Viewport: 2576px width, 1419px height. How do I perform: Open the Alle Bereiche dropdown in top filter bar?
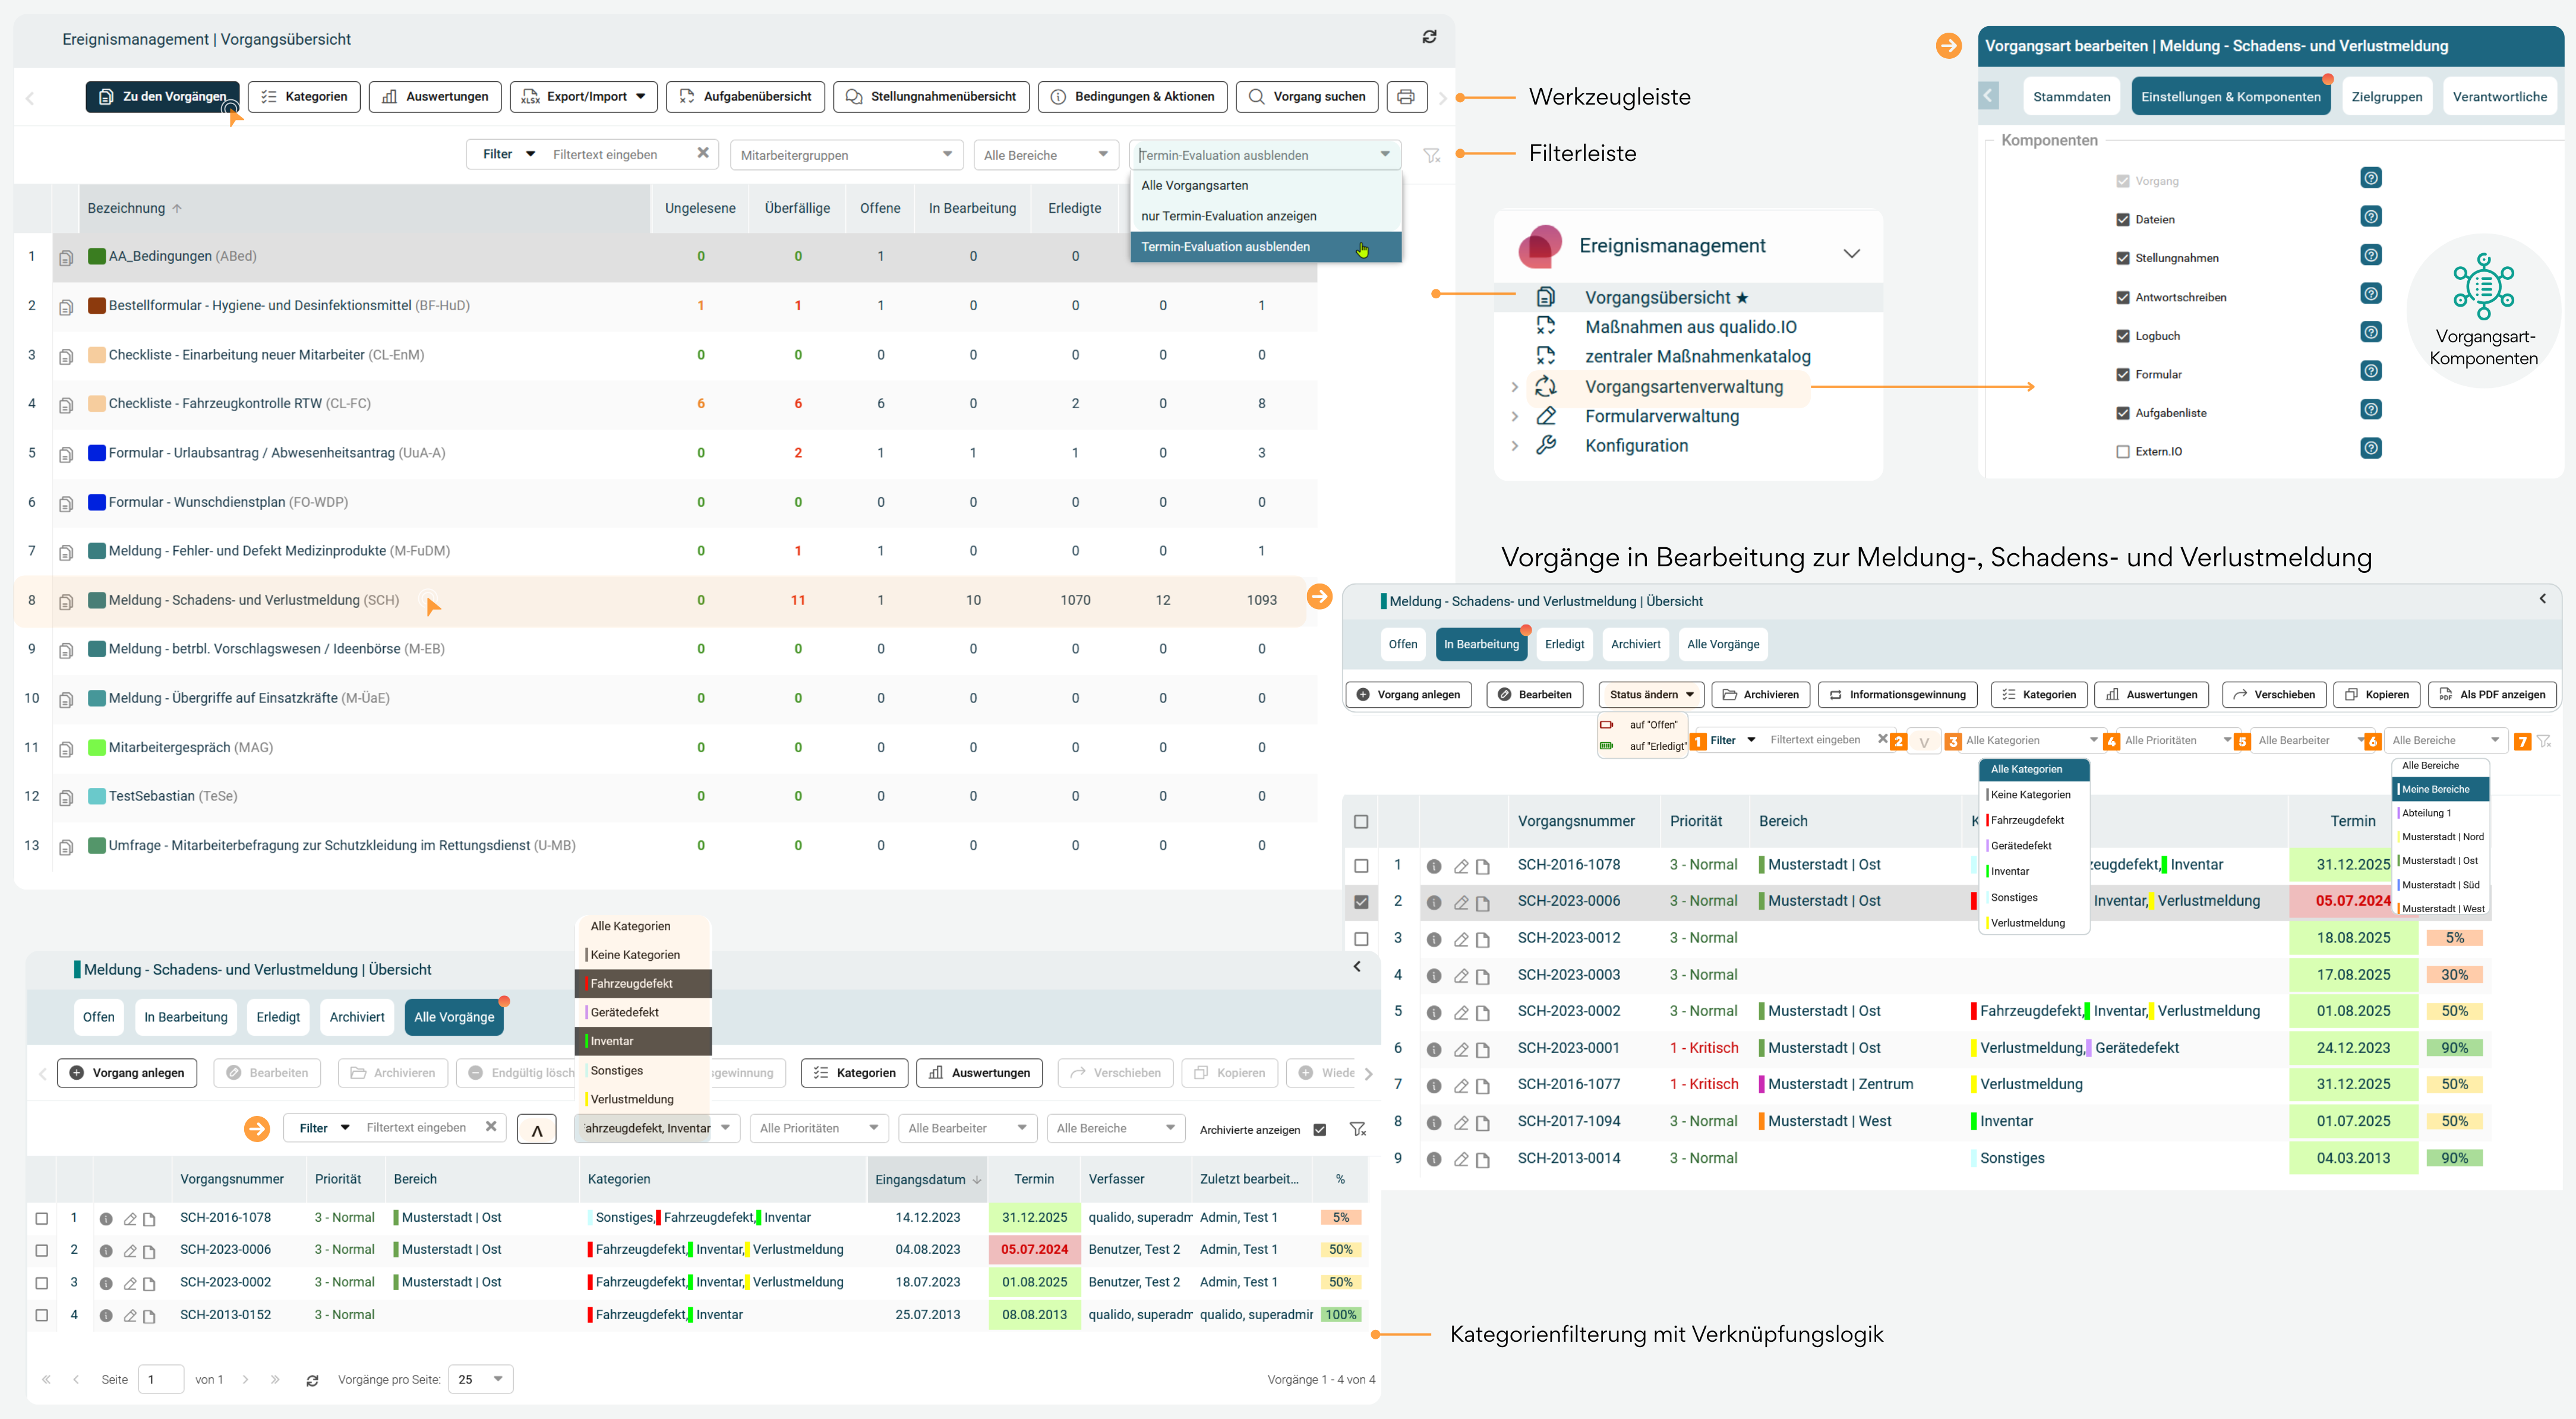click(1045, 155)
